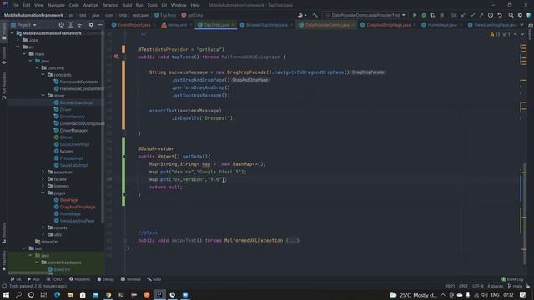Image resolution: width=534 pixels, height=300 pixels.
Task: Open the Debug tool window
Action: [105, 279]
